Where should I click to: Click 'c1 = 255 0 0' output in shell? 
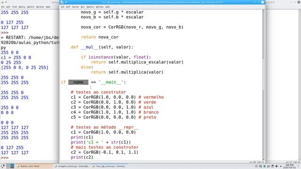pos(16,57)
